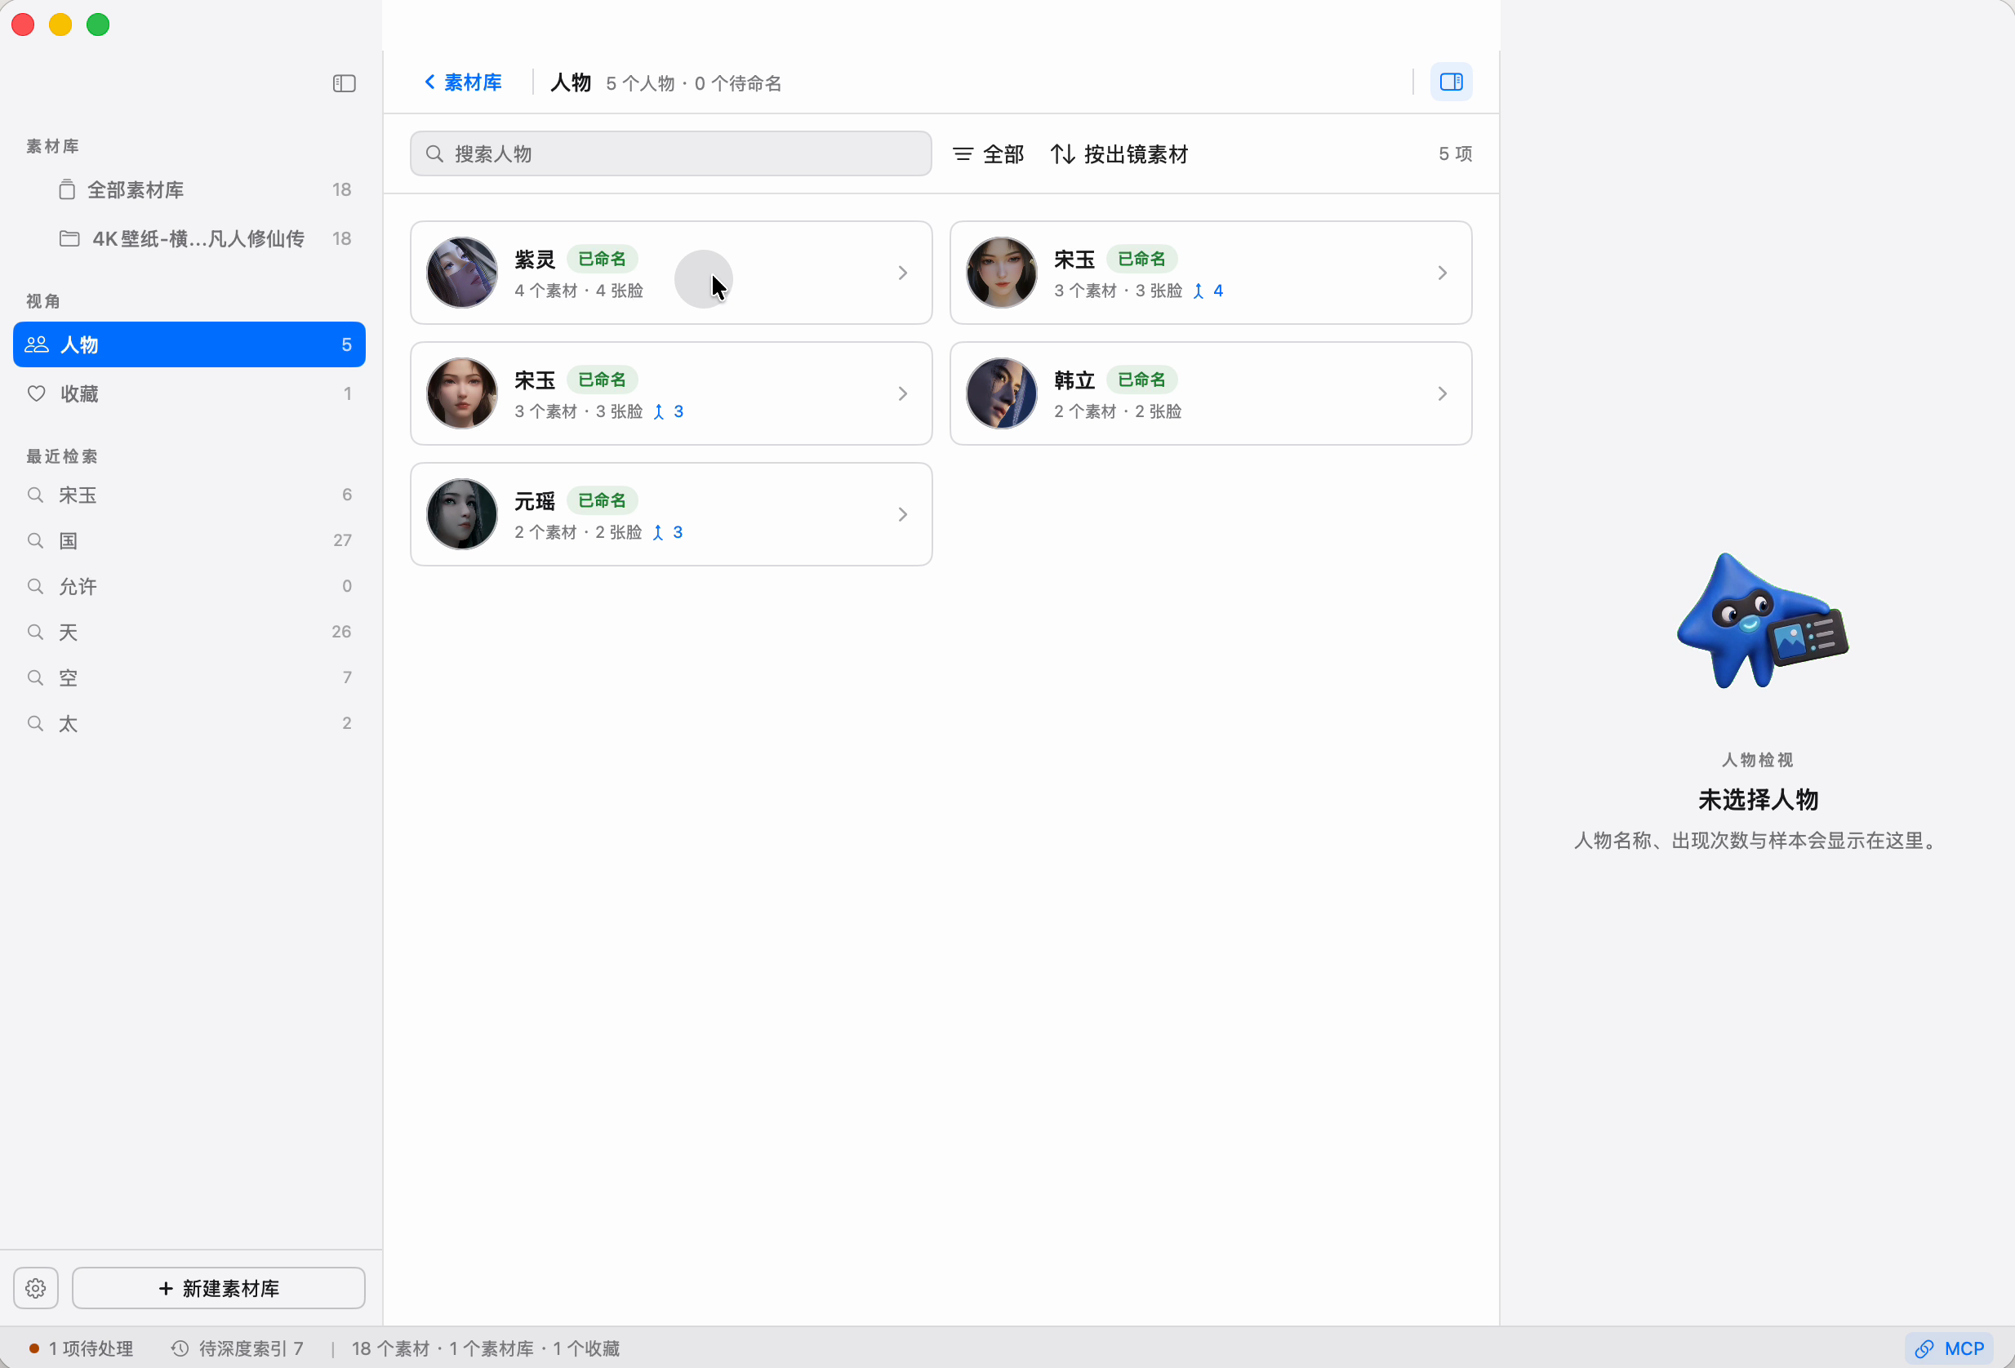
Task: Click the heart icon beside 收藏
Action: pyautogui.click(x=37, y=393)
